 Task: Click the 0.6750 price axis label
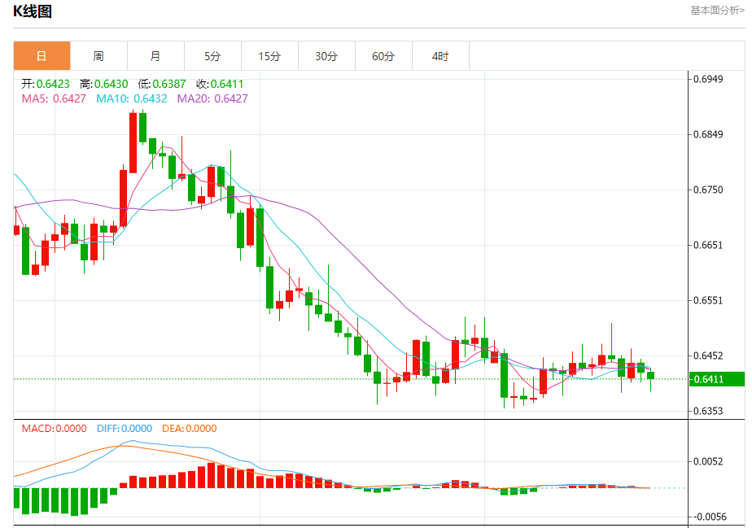[x=708, y=190]
